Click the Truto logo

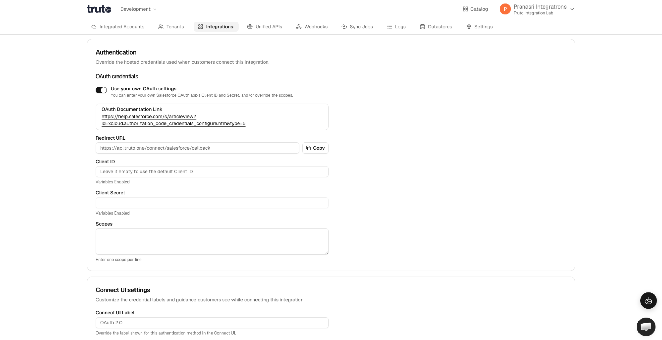[99, 9]
